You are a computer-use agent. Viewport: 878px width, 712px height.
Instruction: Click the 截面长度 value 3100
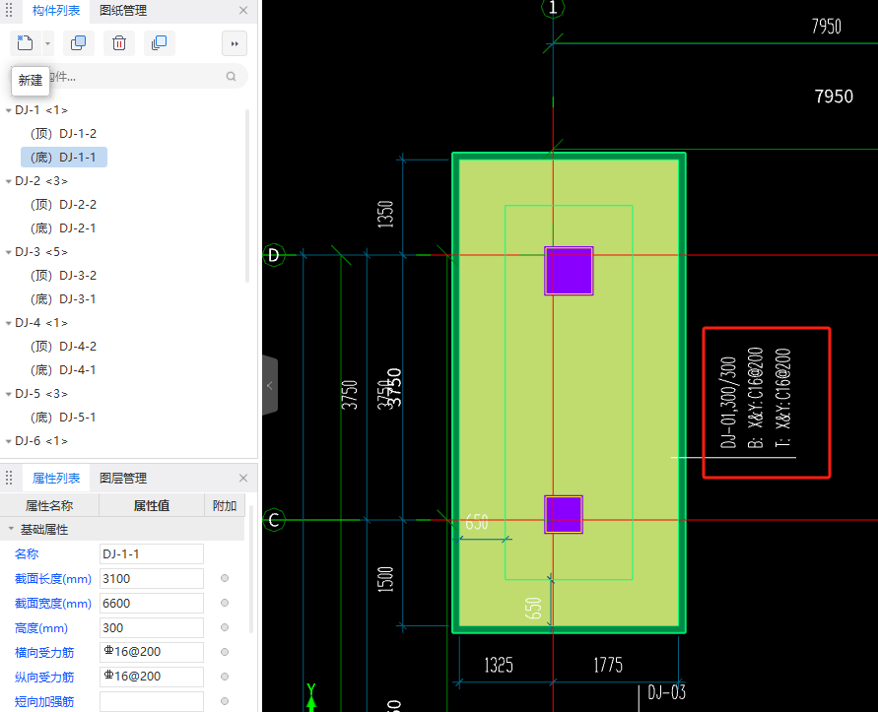152,579
